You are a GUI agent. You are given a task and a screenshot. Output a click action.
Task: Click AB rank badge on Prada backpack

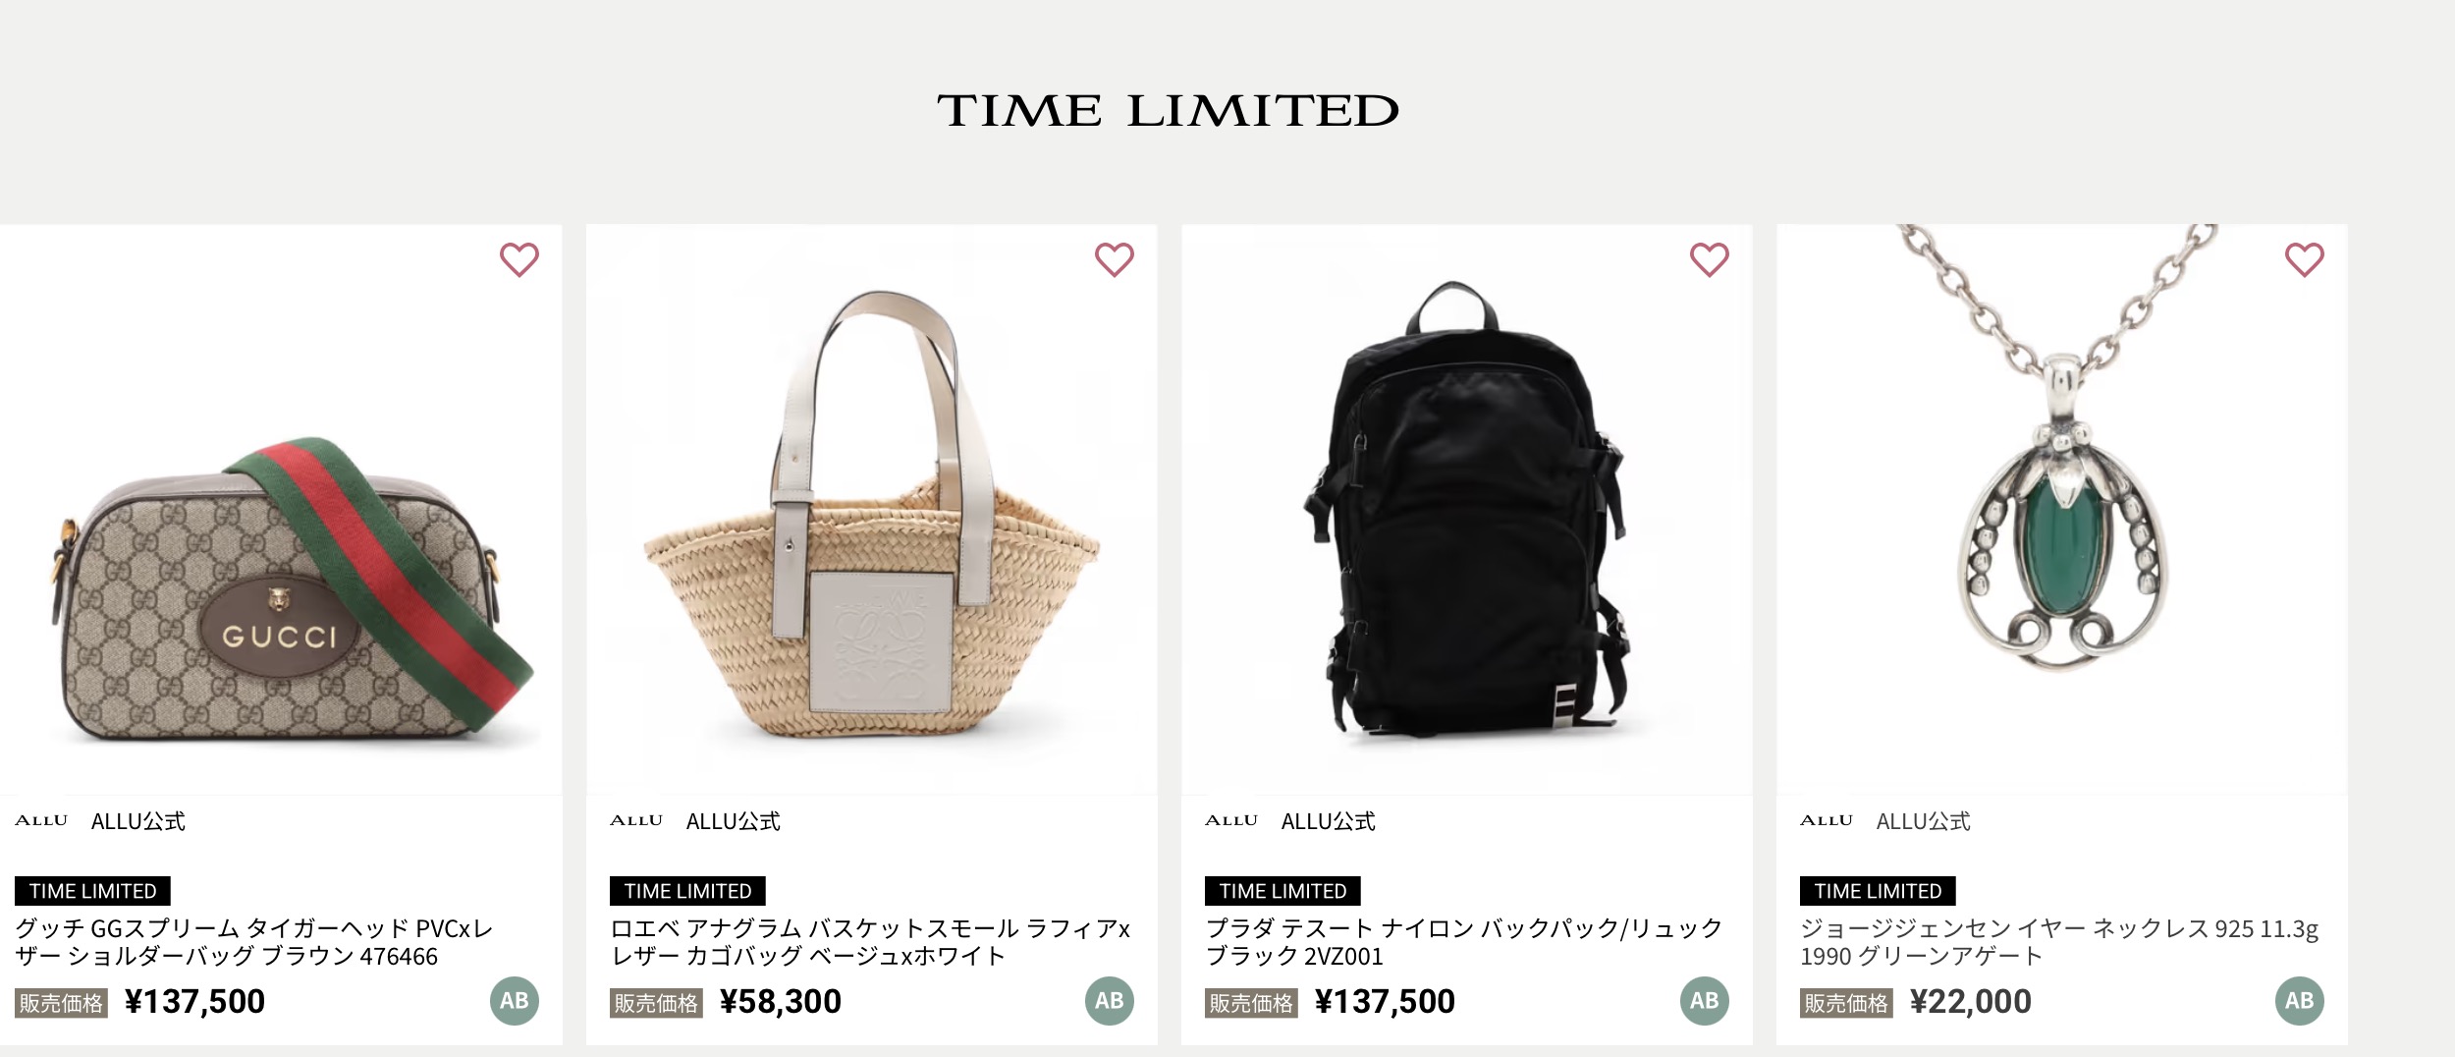tap(1705, 1001)
